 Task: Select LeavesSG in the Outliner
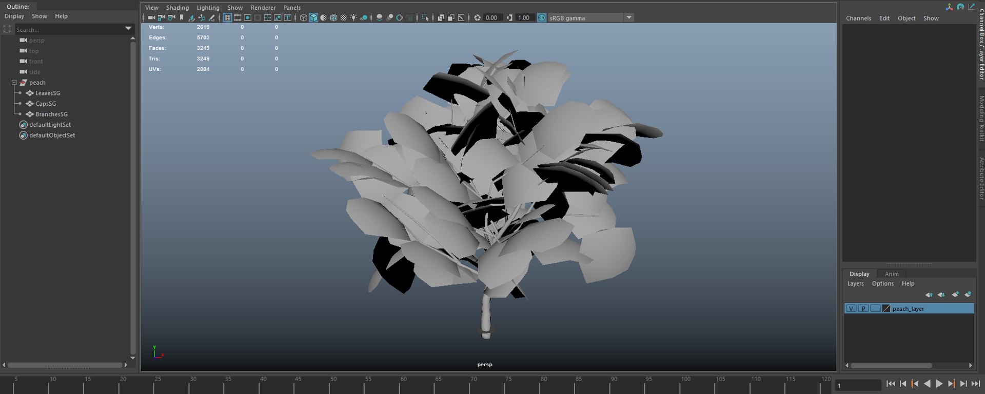[48, 93]
